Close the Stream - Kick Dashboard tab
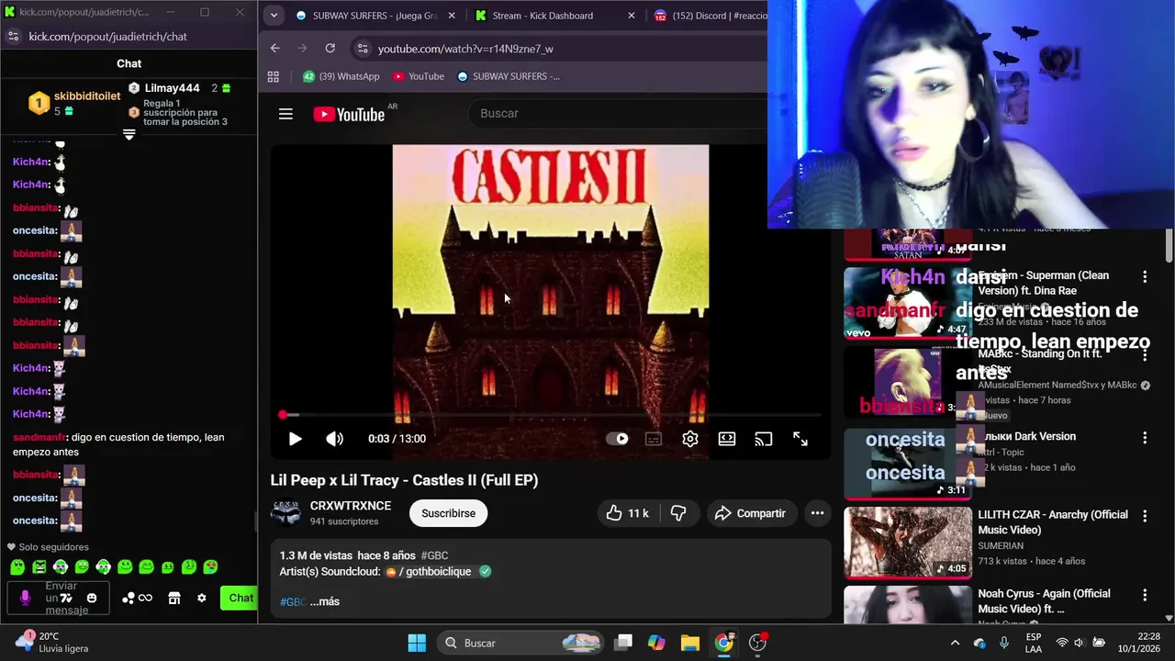Screen dimensions: 1175x661 tap(632, 16)
